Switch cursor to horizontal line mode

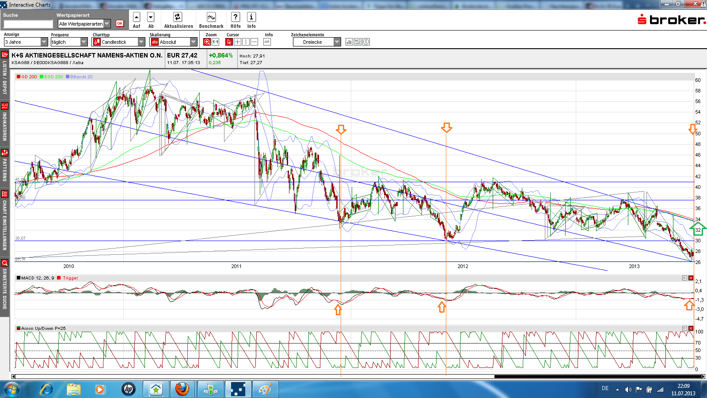point(254,42)
